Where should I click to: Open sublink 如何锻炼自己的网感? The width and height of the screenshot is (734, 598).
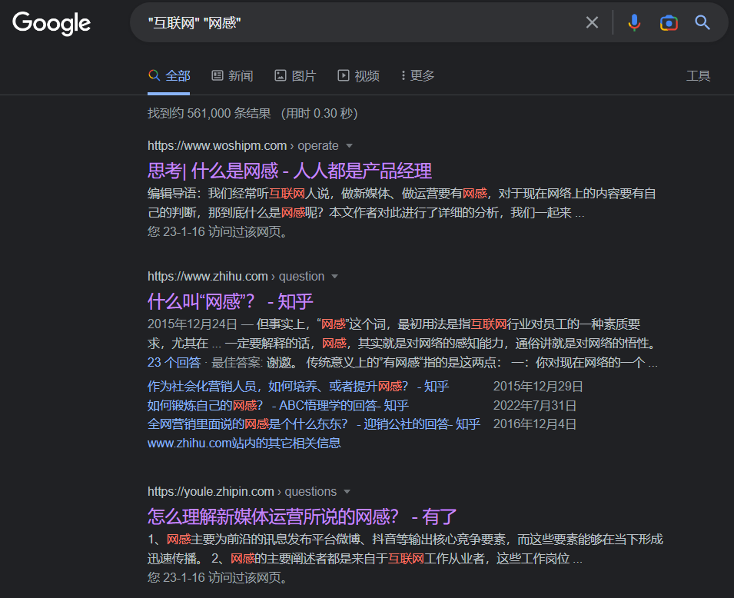[278, 406]
